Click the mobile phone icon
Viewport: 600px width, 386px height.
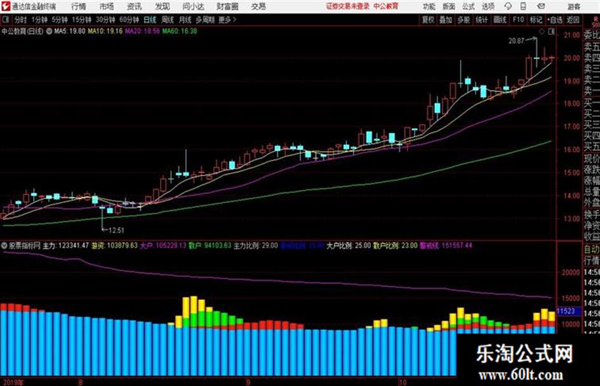[523, 6]
